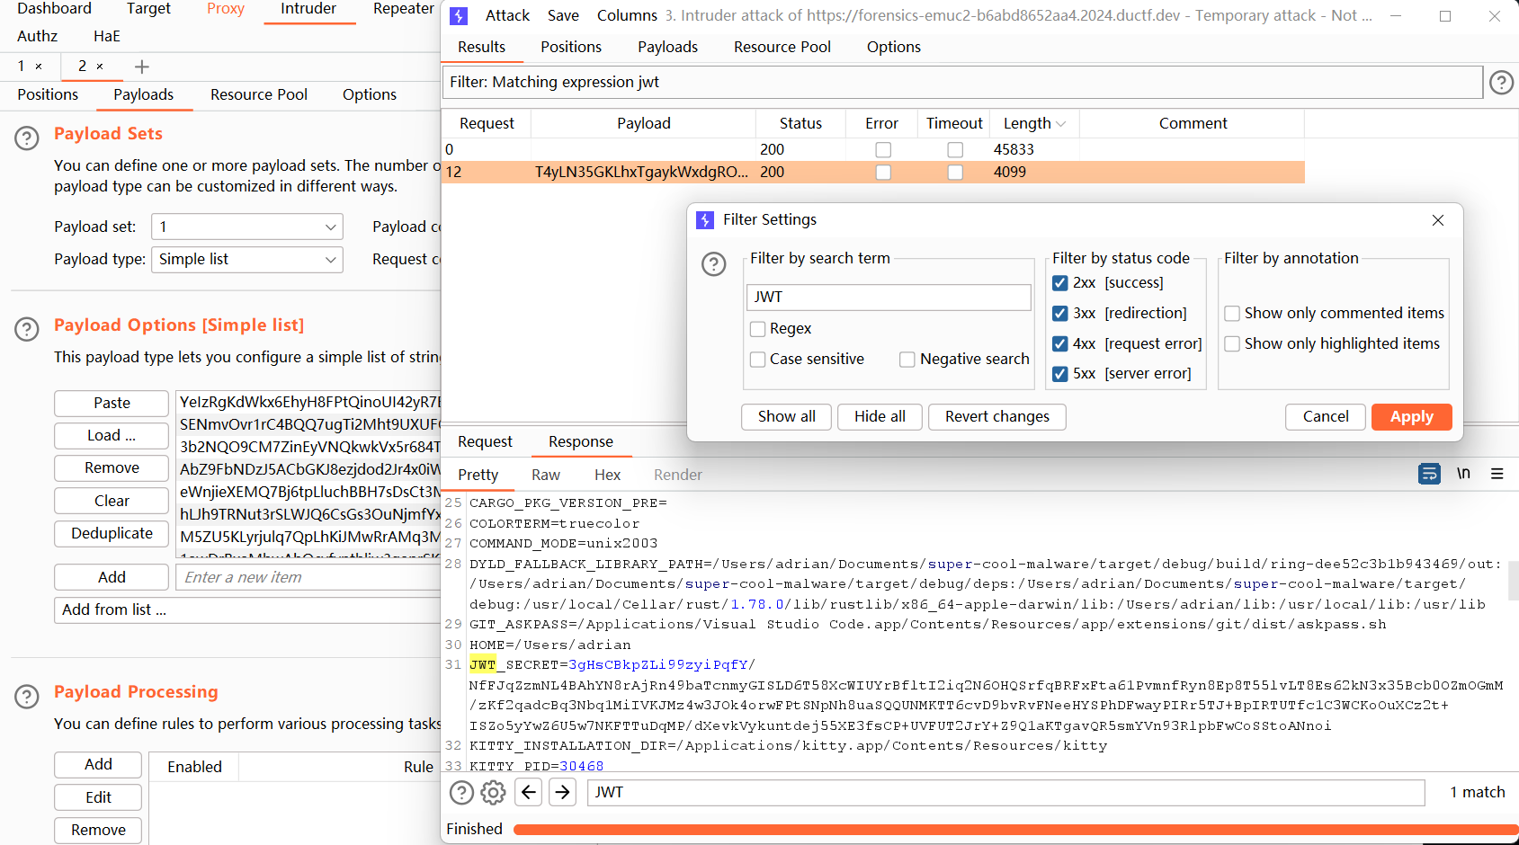Click Cancel in Filter Settings
Image resolution: width=1519 pixels, height=845 pixels.
(1326, 417)
